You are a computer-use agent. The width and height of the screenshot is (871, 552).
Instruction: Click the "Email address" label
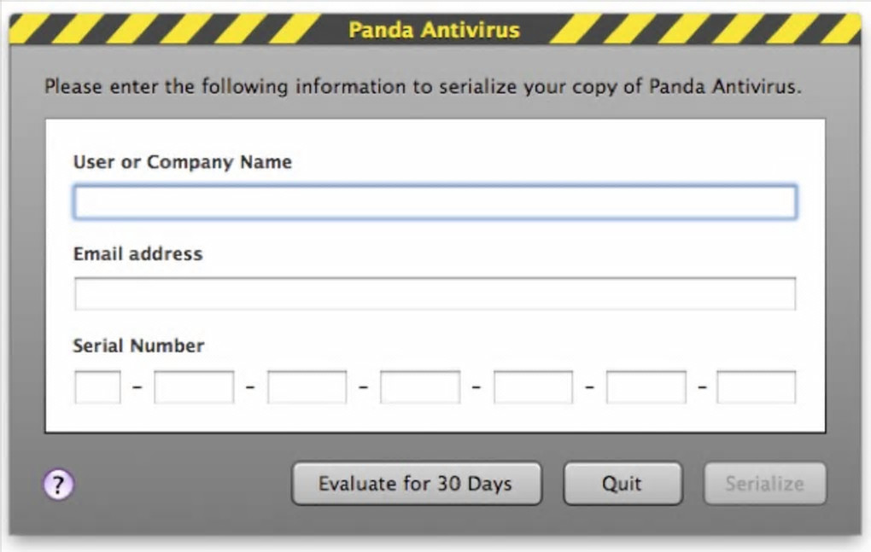(x=137, y=253)
